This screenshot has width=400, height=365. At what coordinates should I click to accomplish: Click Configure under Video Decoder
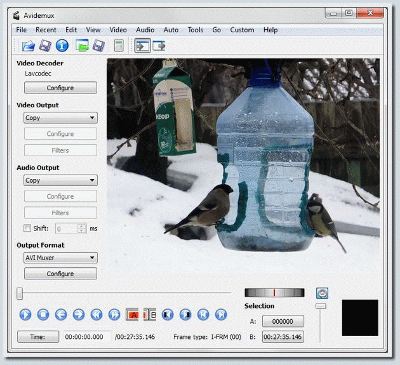point(60,88)
